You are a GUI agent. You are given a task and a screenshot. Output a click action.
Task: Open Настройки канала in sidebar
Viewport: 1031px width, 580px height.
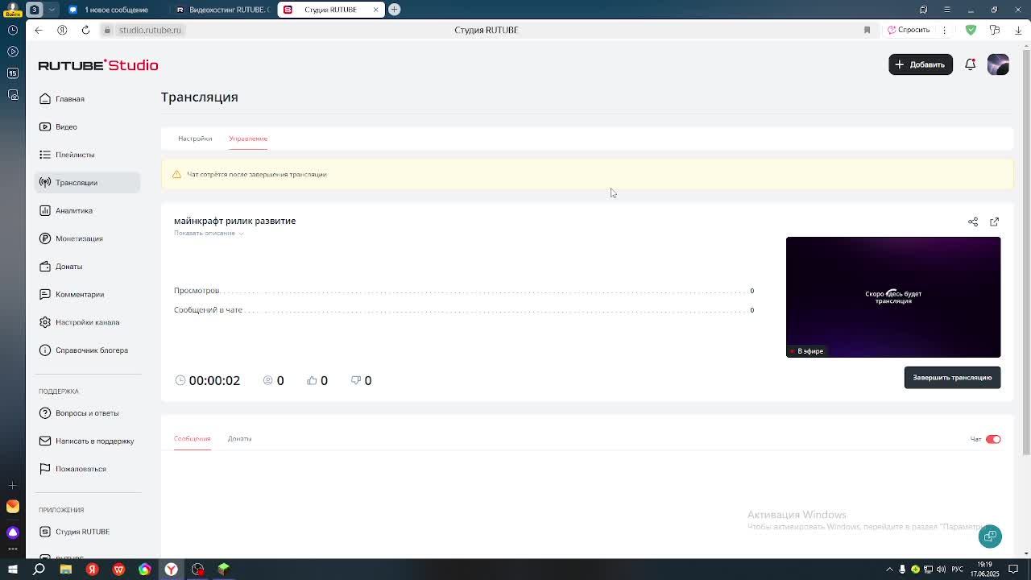(x=87, y=322)
